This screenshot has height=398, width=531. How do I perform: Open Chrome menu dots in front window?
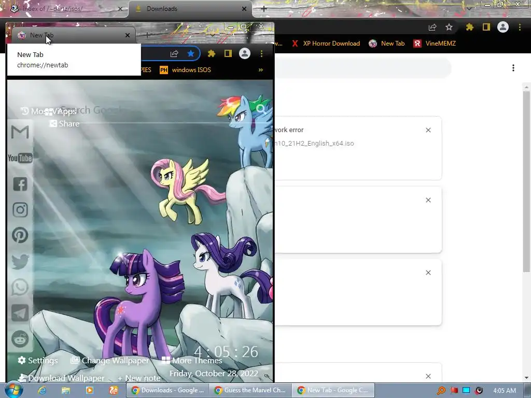[x=261, y=53]
